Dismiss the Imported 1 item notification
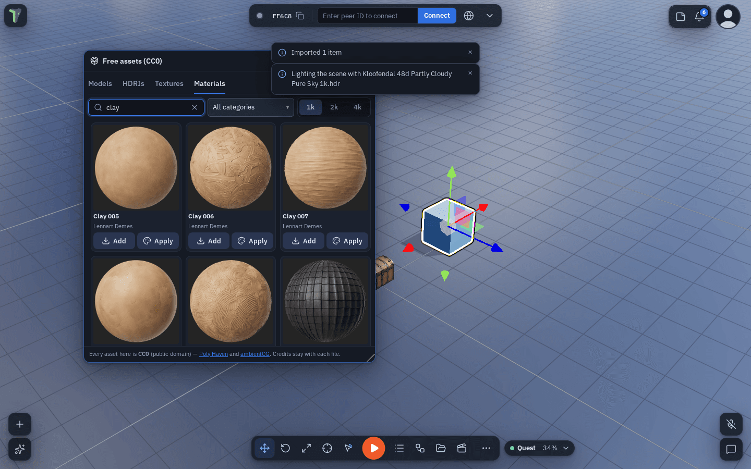 (x=470, y=52)
